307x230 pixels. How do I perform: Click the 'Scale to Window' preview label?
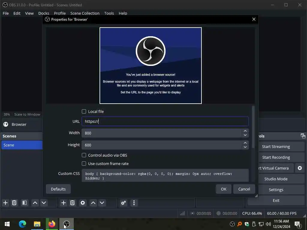(x=27, y=114)
